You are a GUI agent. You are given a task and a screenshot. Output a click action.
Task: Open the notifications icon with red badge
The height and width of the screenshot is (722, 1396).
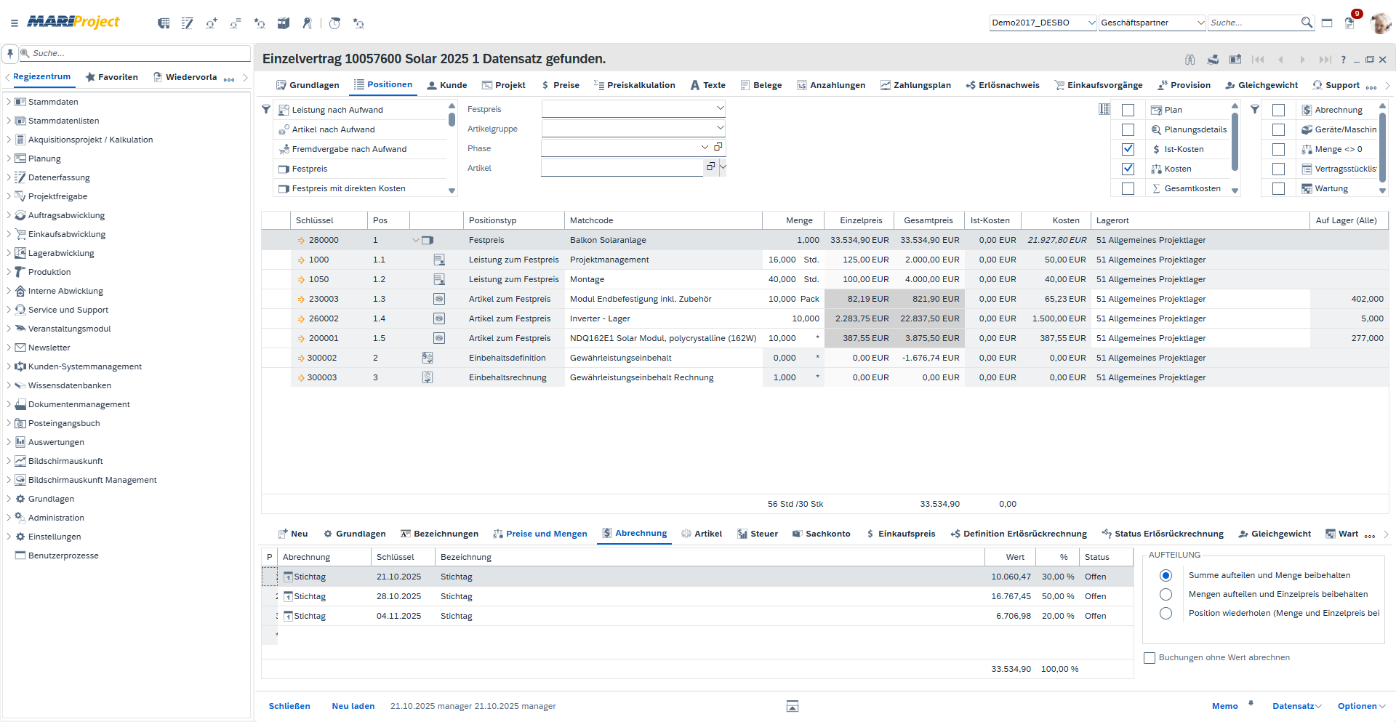1350,23
